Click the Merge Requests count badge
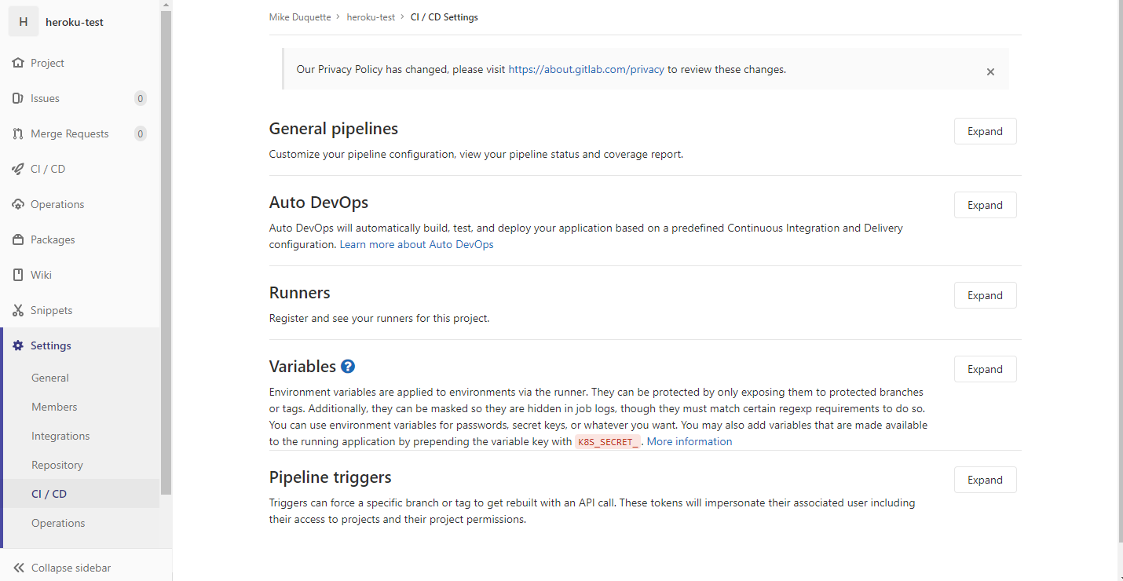The image size is (1123, 581). click(140, 133)
